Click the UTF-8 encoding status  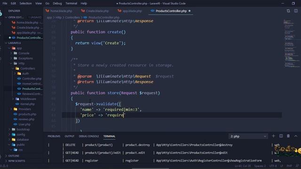click(273, 166)
